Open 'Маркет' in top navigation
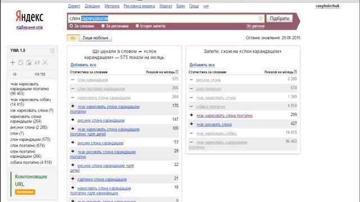The width and height of the screenshot is (360, 202). pos(166,6)
